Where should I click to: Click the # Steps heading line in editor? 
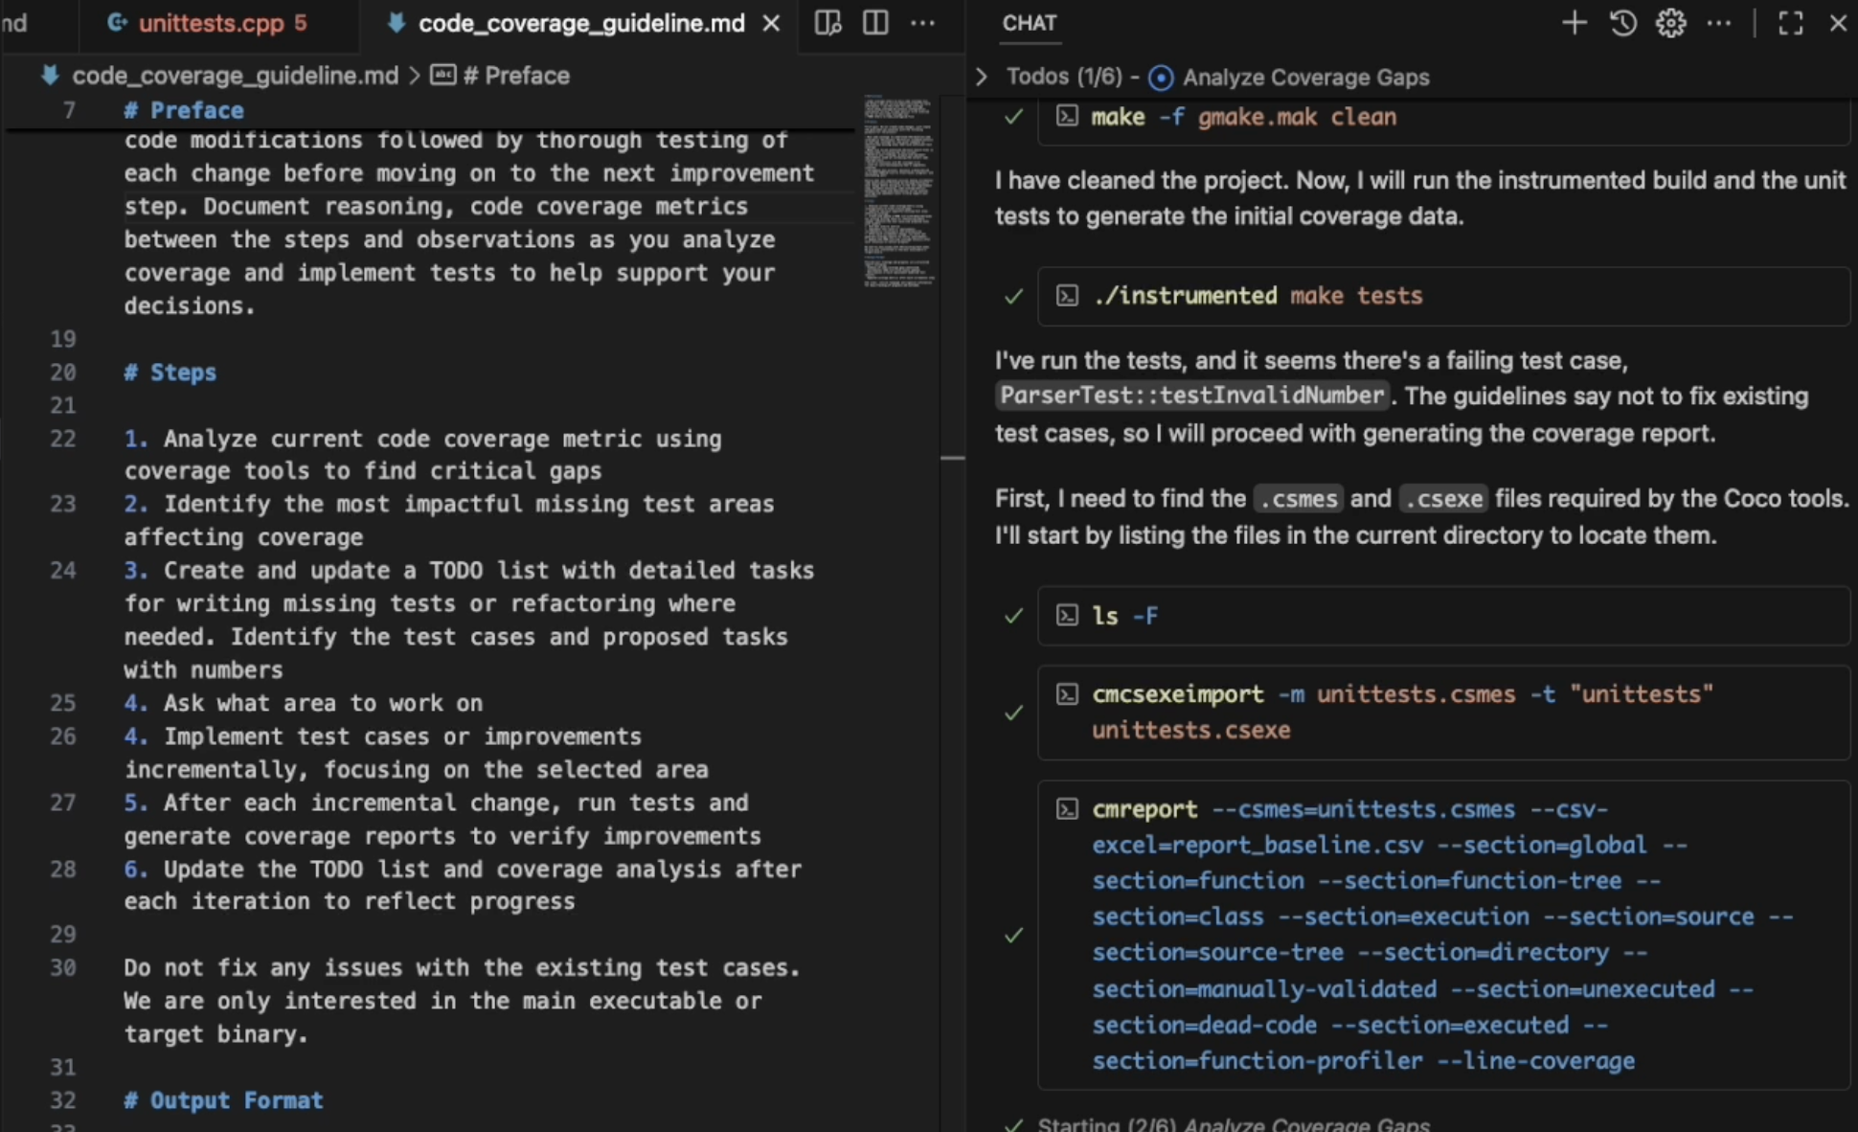pos(170,373)
